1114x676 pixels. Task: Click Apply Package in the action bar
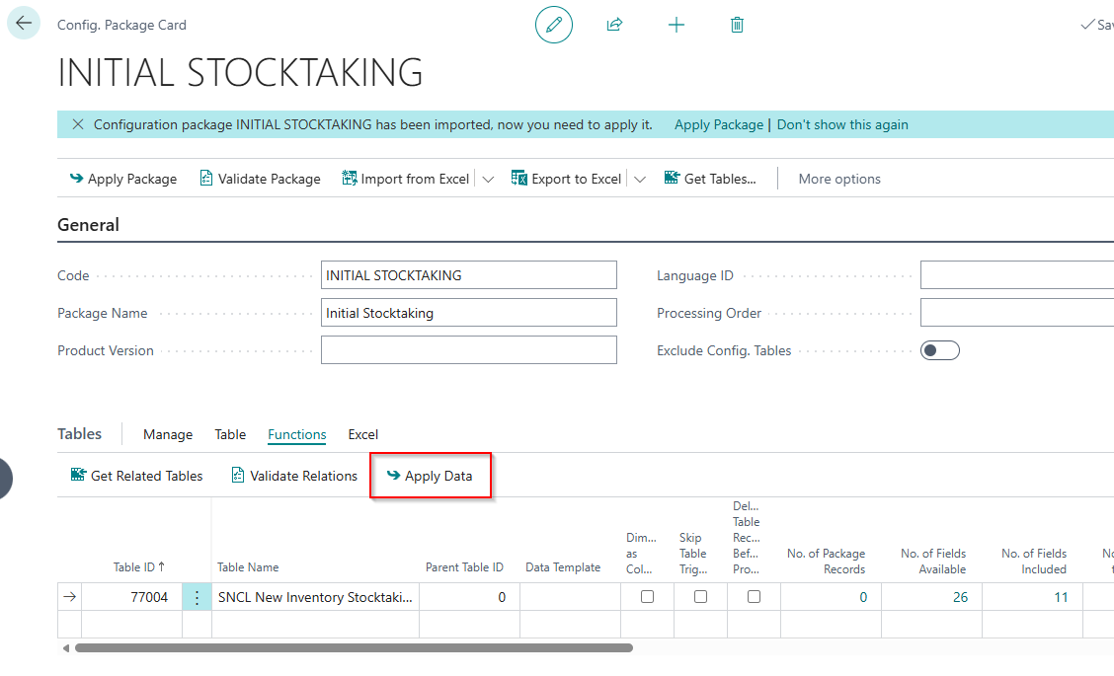[122, 179]
